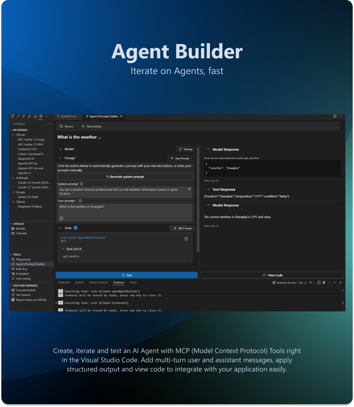Open terminal panel more actions ellipsis
The width and height of the screenshot is (354, 407).
click(329, 283)
